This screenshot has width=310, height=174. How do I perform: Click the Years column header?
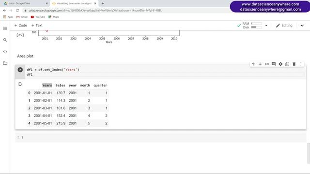click(47, 86)
